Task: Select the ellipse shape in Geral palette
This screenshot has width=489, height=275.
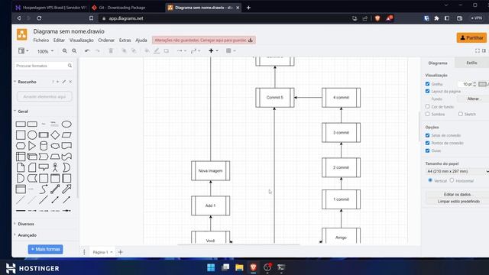Action: coord(66,124)
